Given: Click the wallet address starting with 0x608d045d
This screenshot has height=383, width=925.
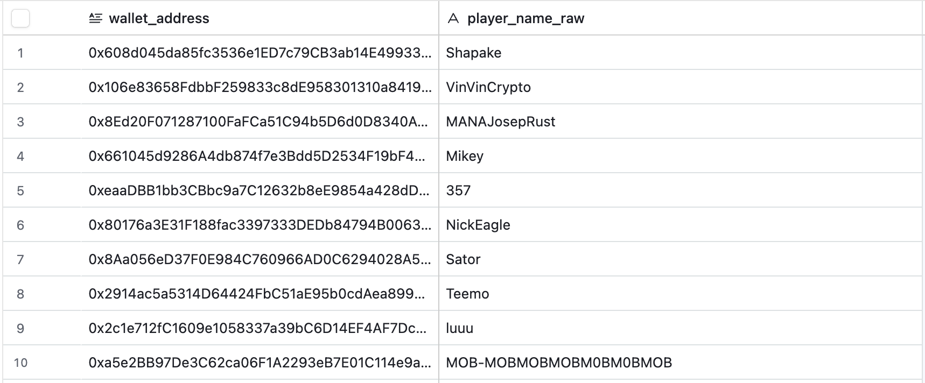Looking at the screenshot, I should pos(260,53).
